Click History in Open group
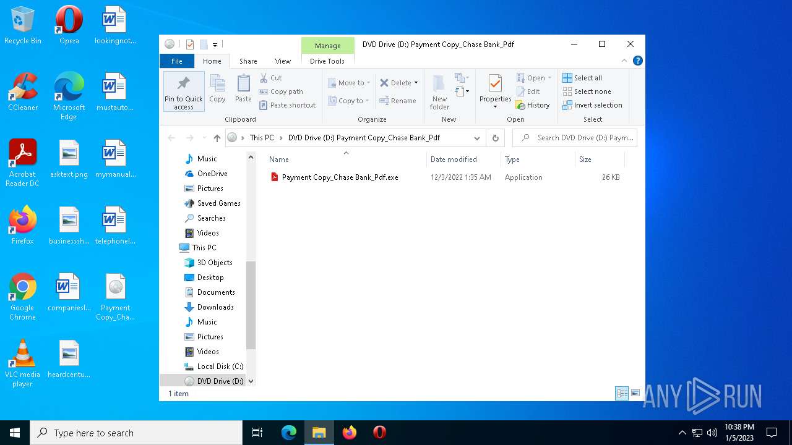 (x=533, y=105)
